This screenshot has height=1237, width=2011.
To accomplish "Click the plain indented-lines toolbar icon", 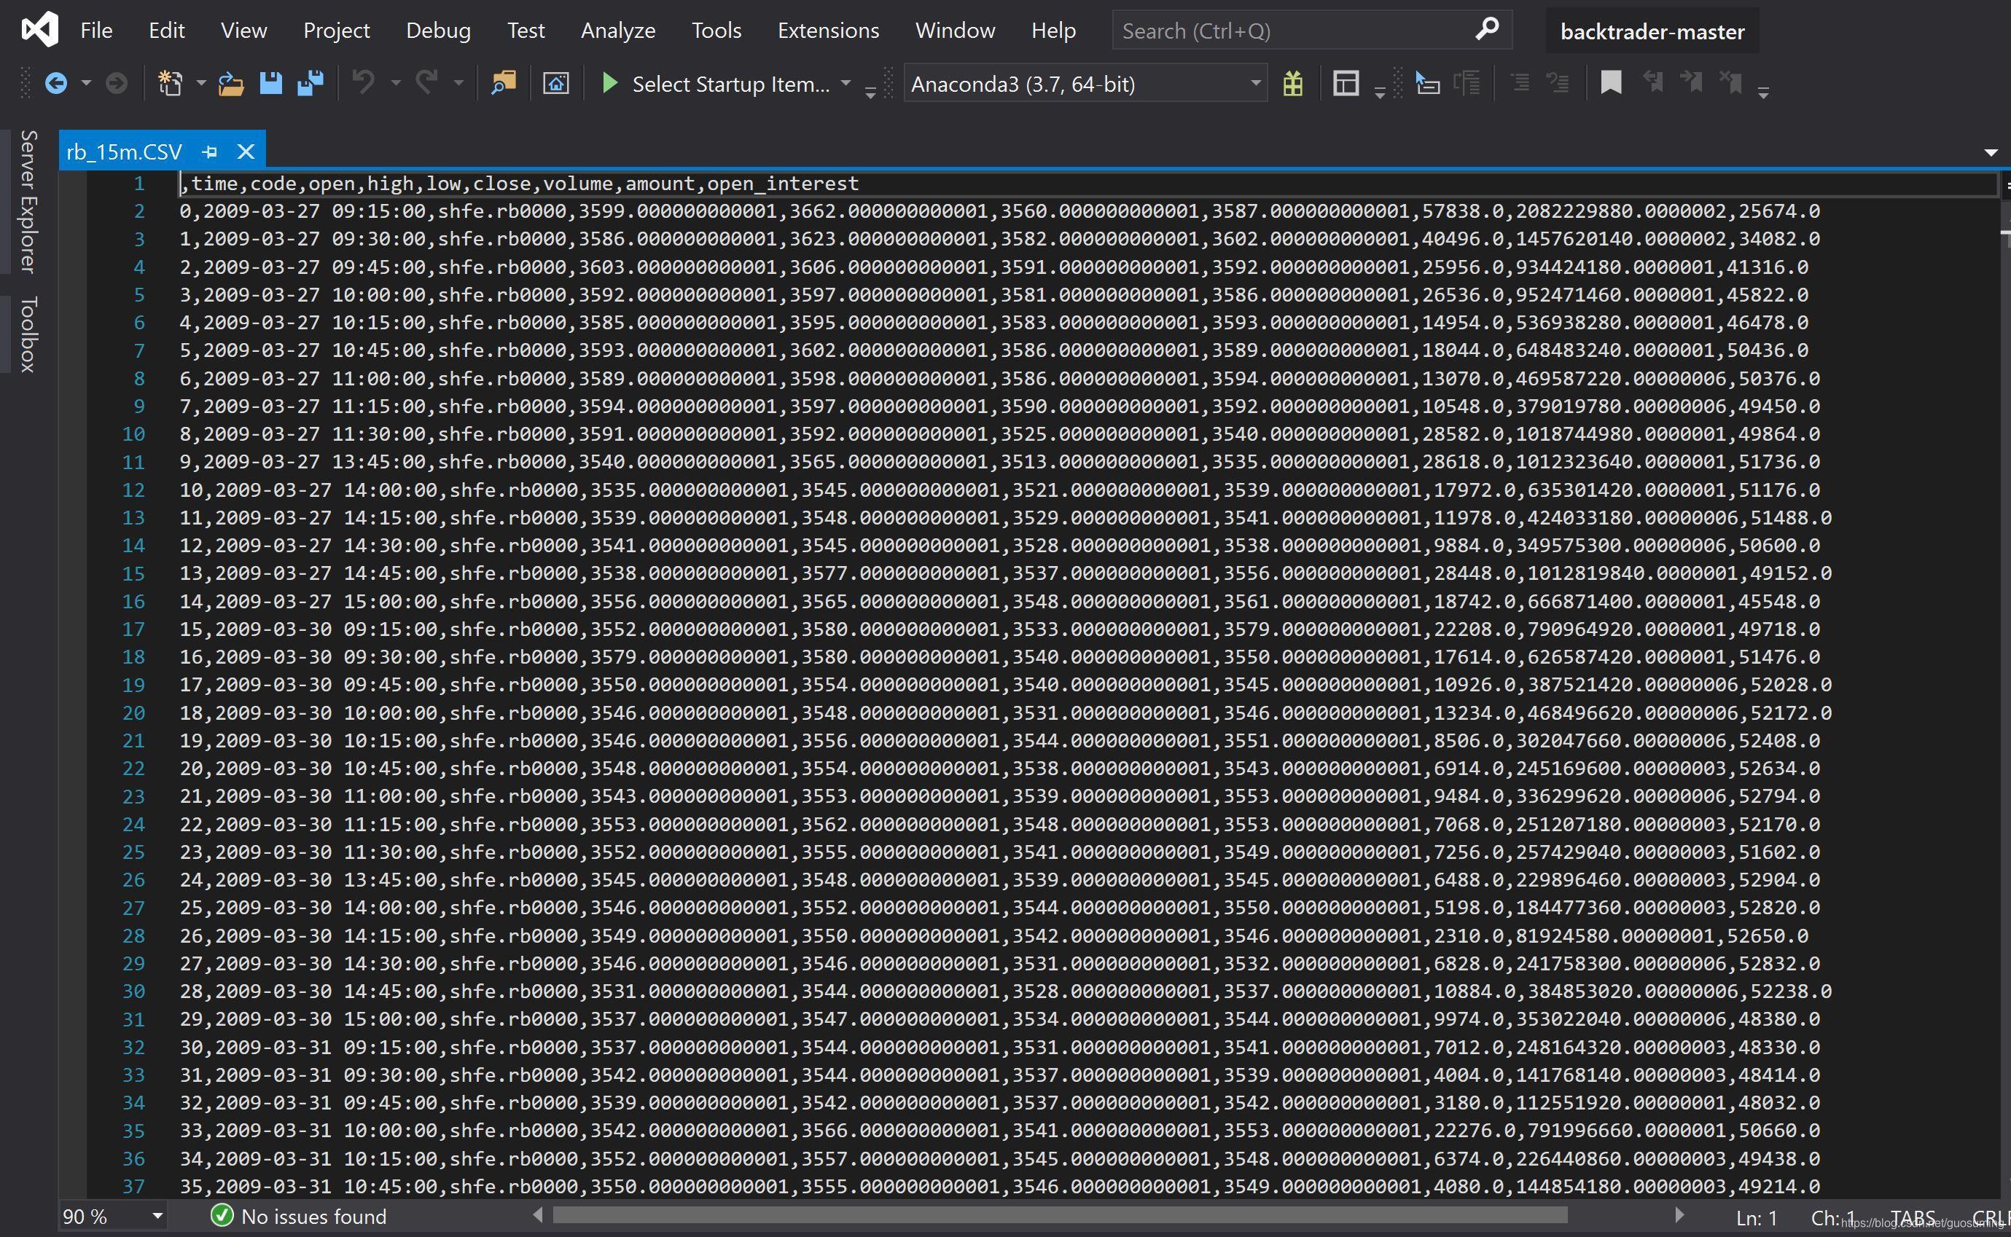I will (1520, 84).
